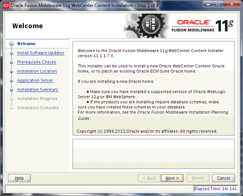Click the empty message panel below welcome text

point(154,154)
